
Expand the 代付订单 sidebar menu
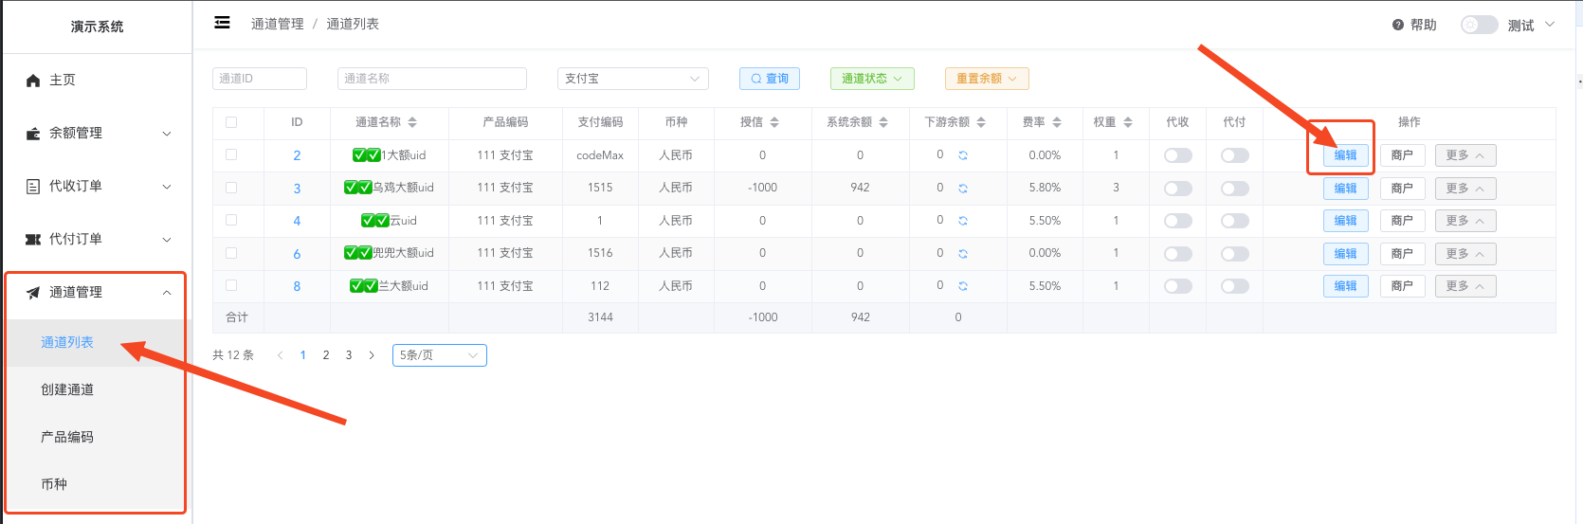[x=97, y=240]
